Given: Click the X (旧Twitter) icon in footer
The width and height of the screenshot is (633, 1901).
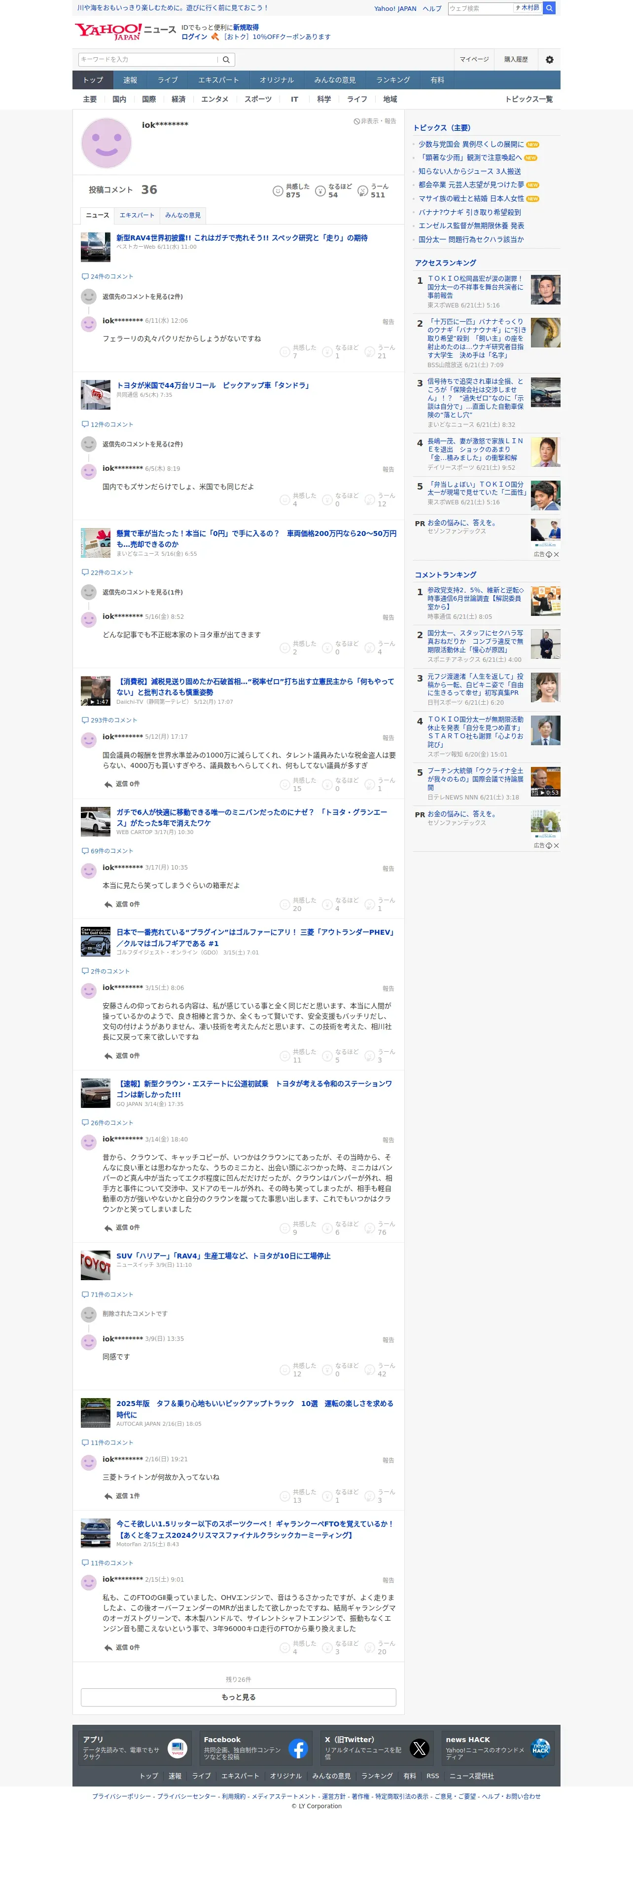Looking at the screenshot, I should (420, 1748).
